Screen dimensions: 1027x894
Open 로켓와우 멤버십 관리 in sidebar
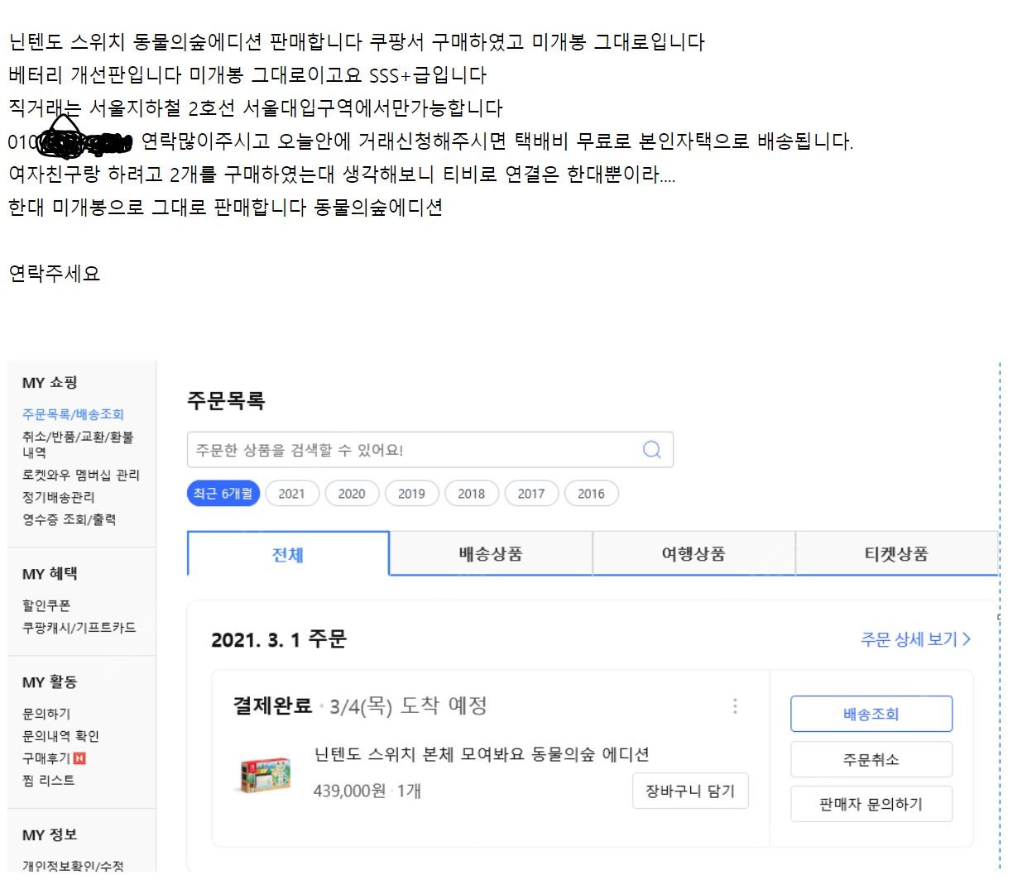click(81, 475)
